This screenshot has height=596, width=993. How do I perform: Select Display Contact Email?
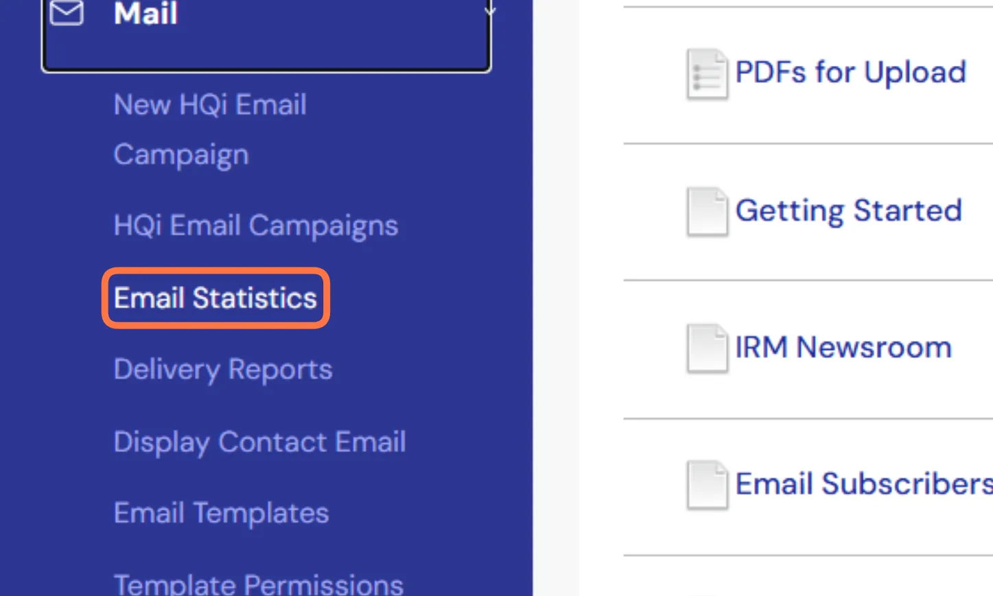coord(259,442)
